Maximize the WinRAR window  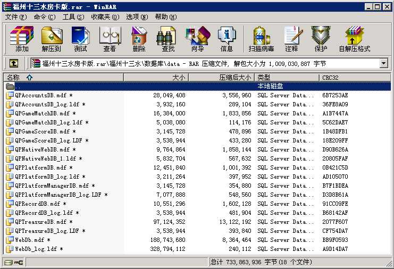[377, 7]
